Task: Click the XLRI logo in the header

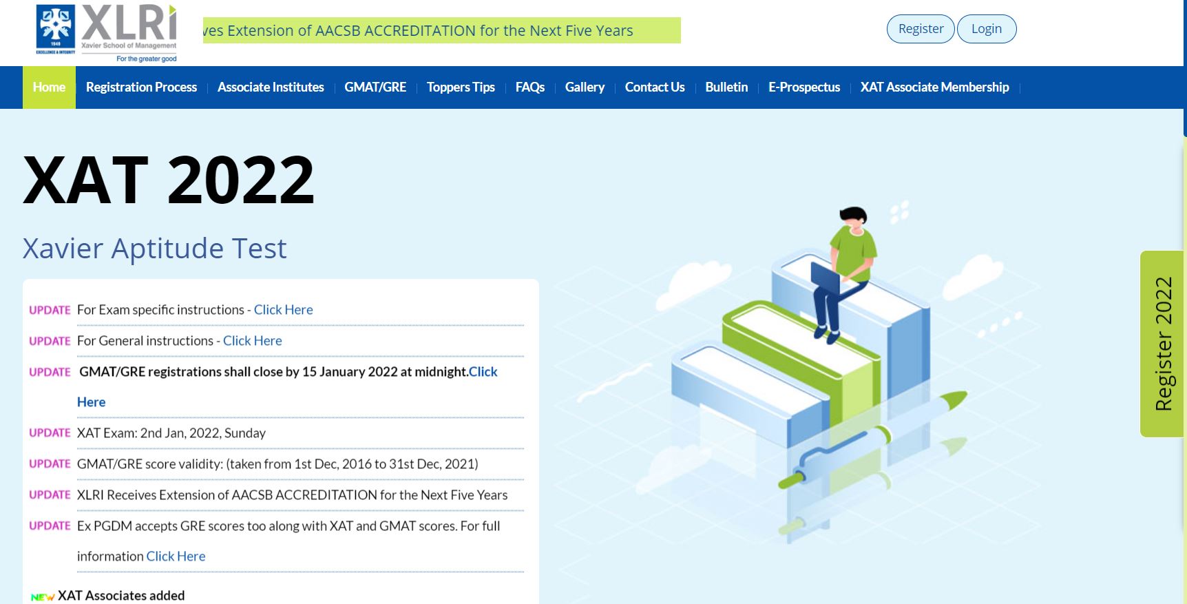Action: [107, 34]
